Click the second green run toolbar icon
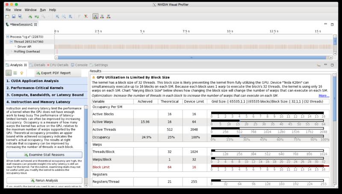Screen dimensions: 342x194 tap(37, 17)
